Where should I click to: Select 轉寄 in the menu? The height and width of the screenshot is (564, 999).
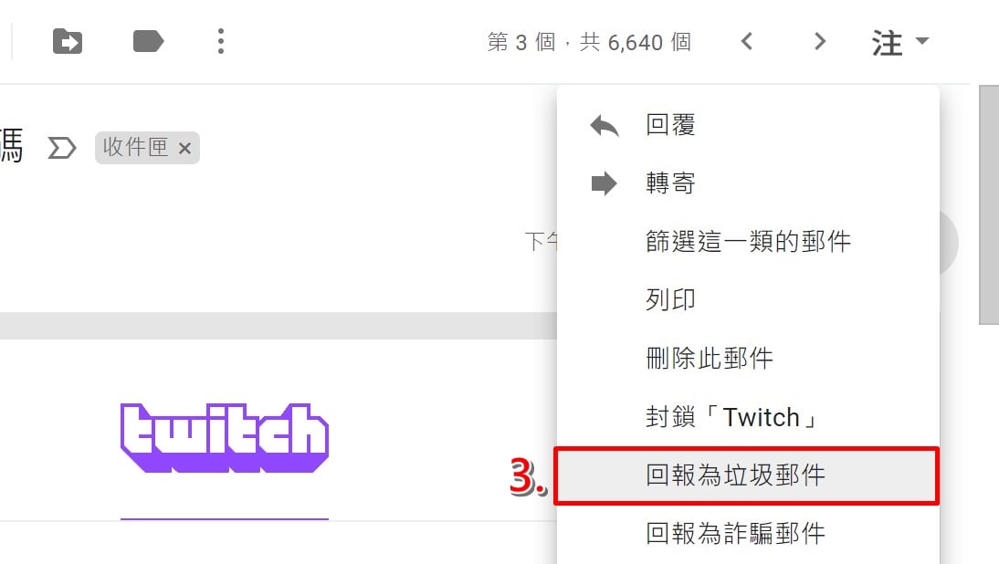pos(748,183)
